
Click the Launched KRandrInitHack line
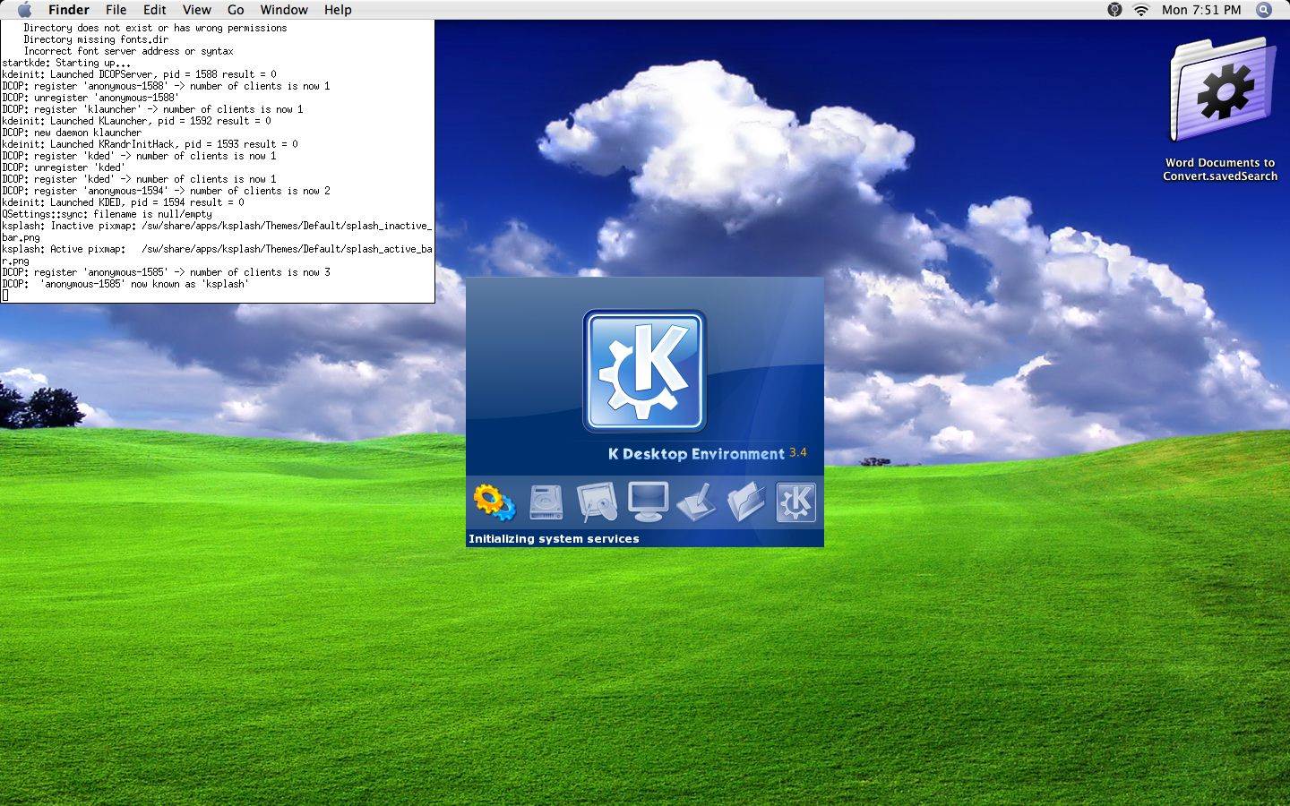pos(150,144)
